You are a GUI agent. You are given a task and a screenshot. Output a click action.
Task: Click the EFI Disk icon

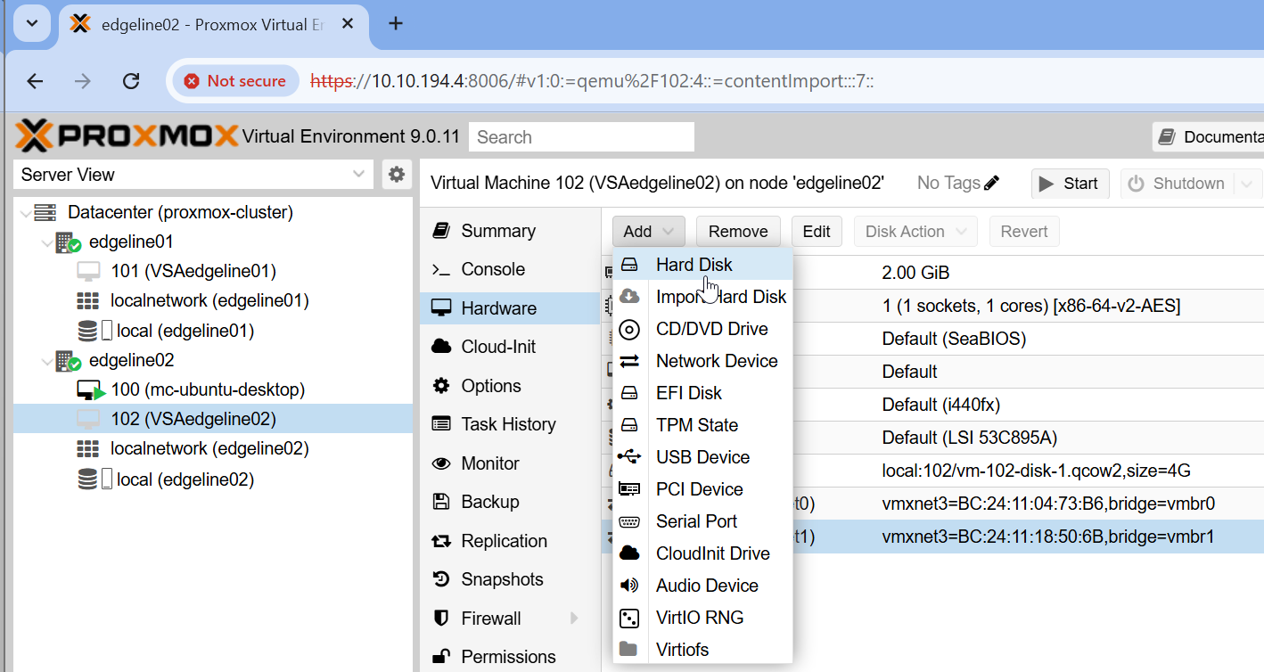coord(629,393)
